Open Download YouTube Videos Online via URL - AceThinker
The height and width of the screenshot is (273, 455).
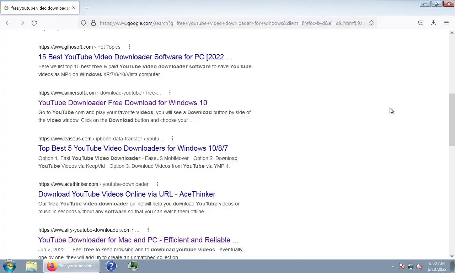tap(127, 194)
